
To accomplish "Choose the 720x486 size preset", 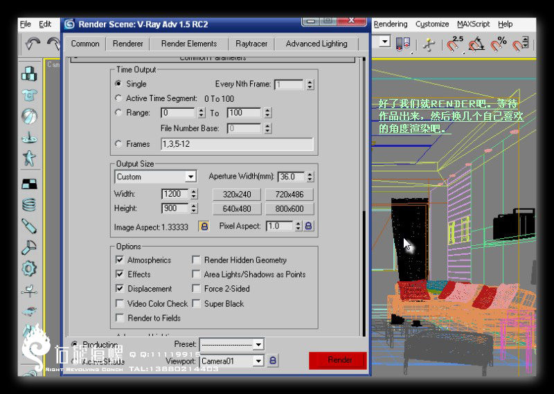I will (x=289, y=195).
